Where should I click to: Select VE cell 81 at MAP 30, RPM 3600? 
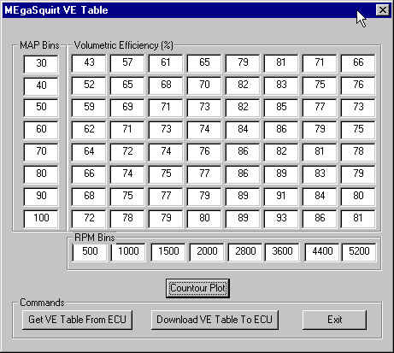(281, 63)
